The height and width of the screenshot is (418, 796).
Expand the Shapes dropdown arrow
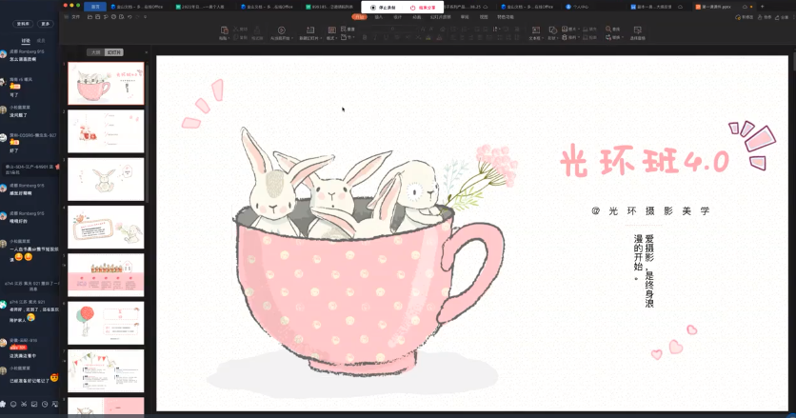(x=557, y=38)
